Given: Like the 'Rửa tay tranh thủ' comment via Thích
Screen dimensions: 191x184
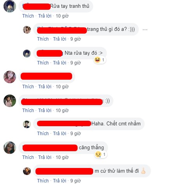Looking at the screenshot, I should coord(28,16).
